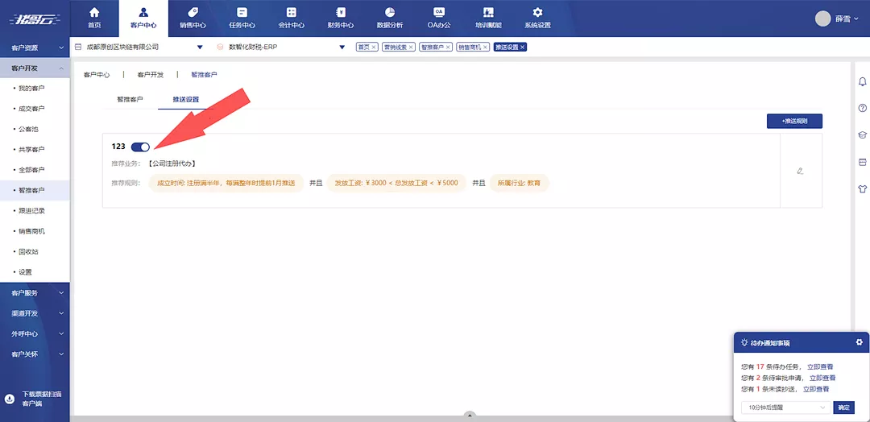Close the 智推客户 page tag
This screenshot has width=870, height=422.
point(448,48)
